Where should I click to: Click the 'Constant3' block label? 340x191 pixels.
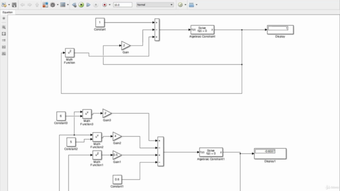click(61, 123)
